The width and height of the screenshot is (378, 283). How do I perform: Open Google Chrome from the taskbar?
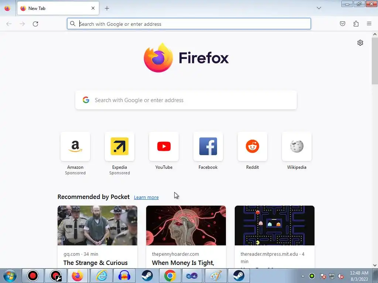tap(170, 276)
